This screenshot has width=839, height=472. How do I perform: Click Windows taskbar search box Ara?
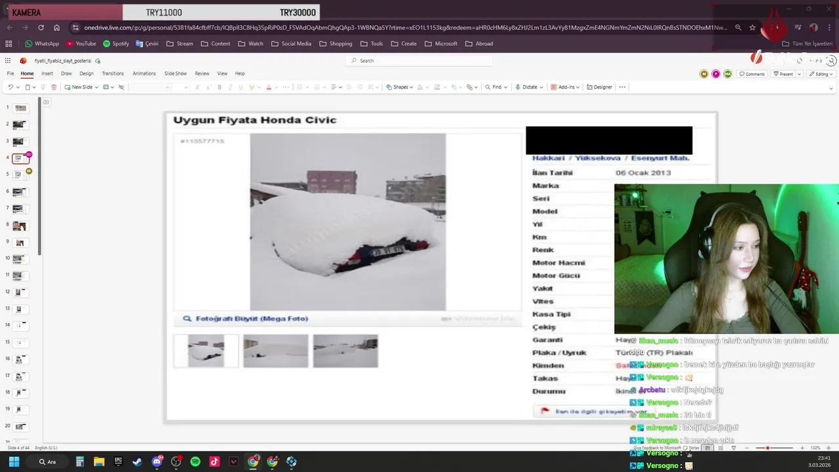point(47,462)
